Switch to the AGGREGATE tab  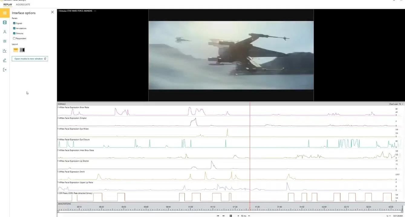tap(23, 5)
